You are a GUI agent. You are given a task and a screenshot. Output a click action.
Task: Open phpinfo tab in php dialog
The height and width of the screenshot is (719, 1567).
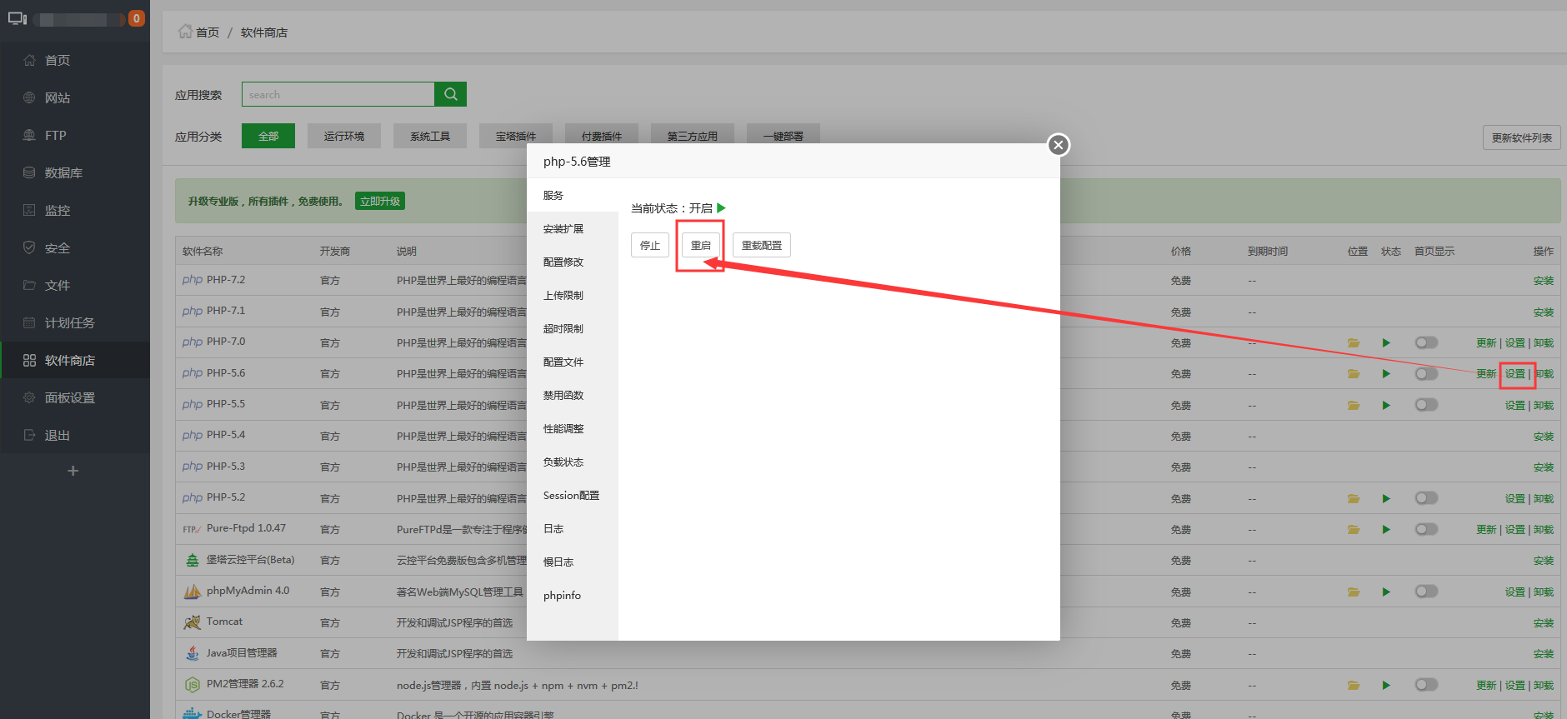(x=573, y=595)
